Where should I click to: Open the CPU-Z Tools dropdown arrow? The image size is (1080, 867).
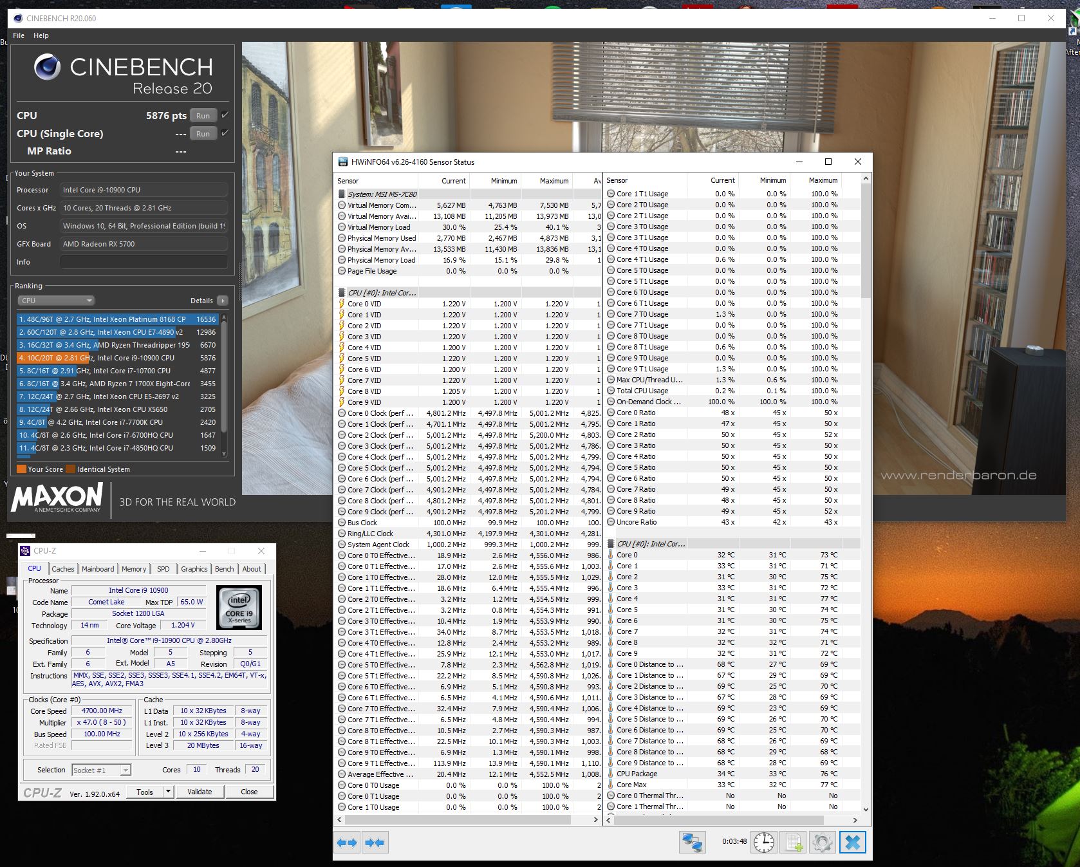[169, 792]
